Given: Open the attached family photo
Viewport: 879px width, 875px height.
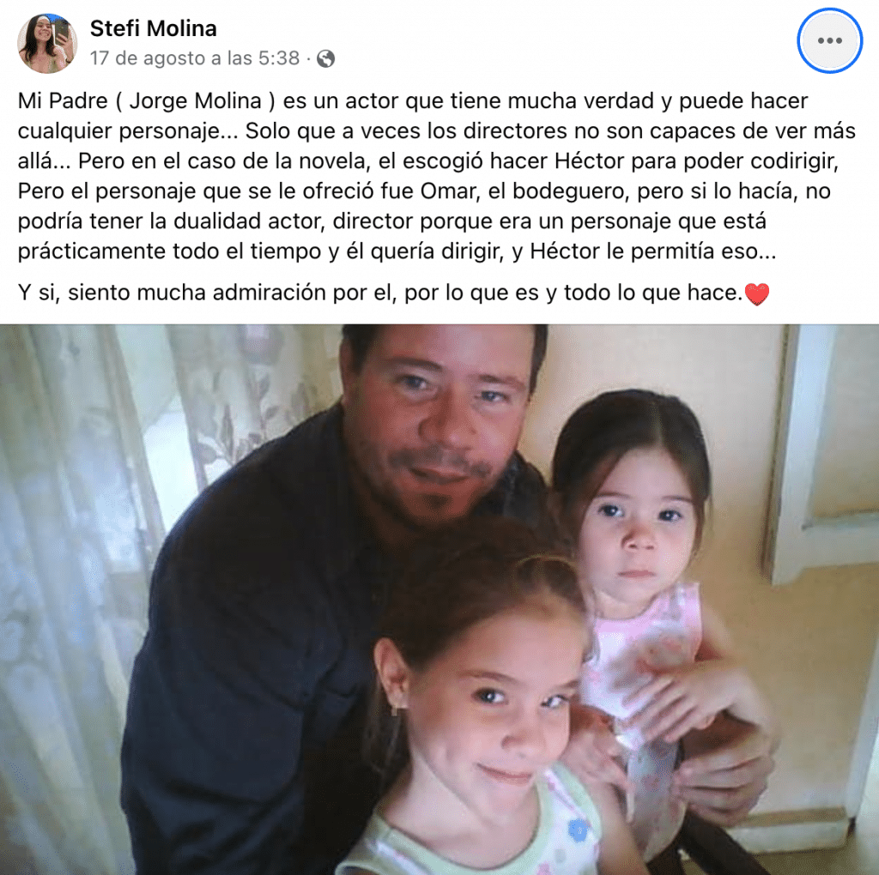Looking at the screenshot, I should pos(439,600).
